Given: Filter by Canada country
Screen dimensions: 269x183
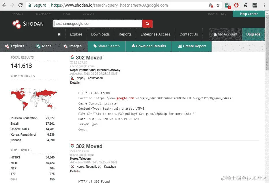Looking at the screenshot, I should click(x=16, y=140).
